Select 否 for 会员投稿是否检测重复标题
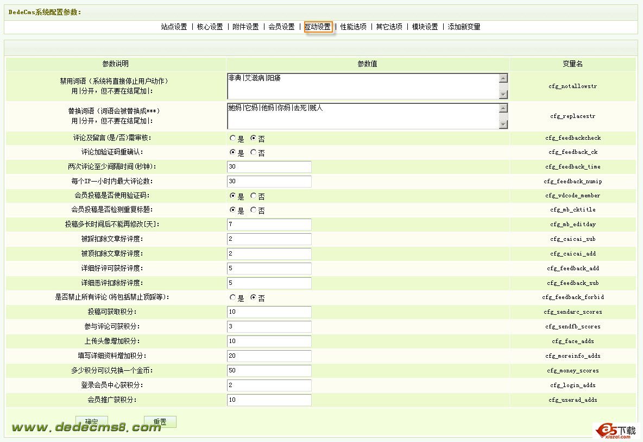This screenshot has height=442, width=643. pos(253,210)
